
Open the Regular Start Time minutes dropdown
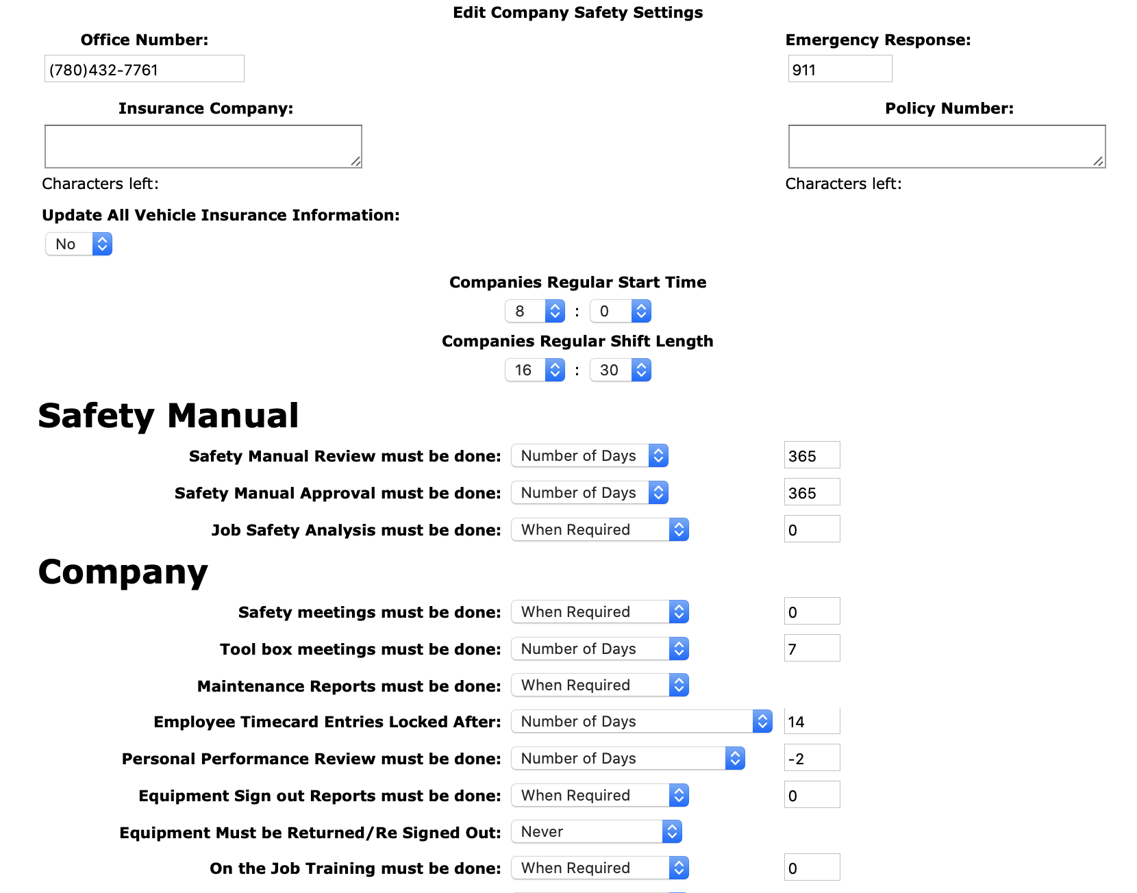[620, 312]
